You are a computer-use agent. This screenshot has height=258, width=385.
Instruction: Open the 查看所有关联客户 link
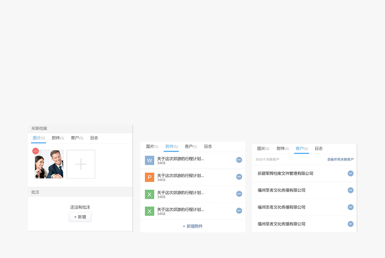[x=340, y=160]
